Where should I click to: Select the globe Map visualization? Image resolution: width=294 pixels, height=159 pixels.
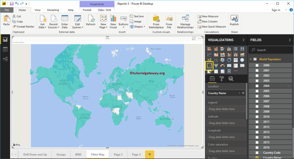242,60
